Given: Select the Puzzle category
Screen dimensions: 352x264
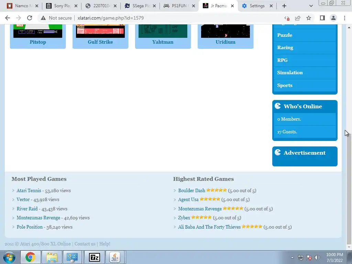Looking at the screenshot, I should [305, 35].
